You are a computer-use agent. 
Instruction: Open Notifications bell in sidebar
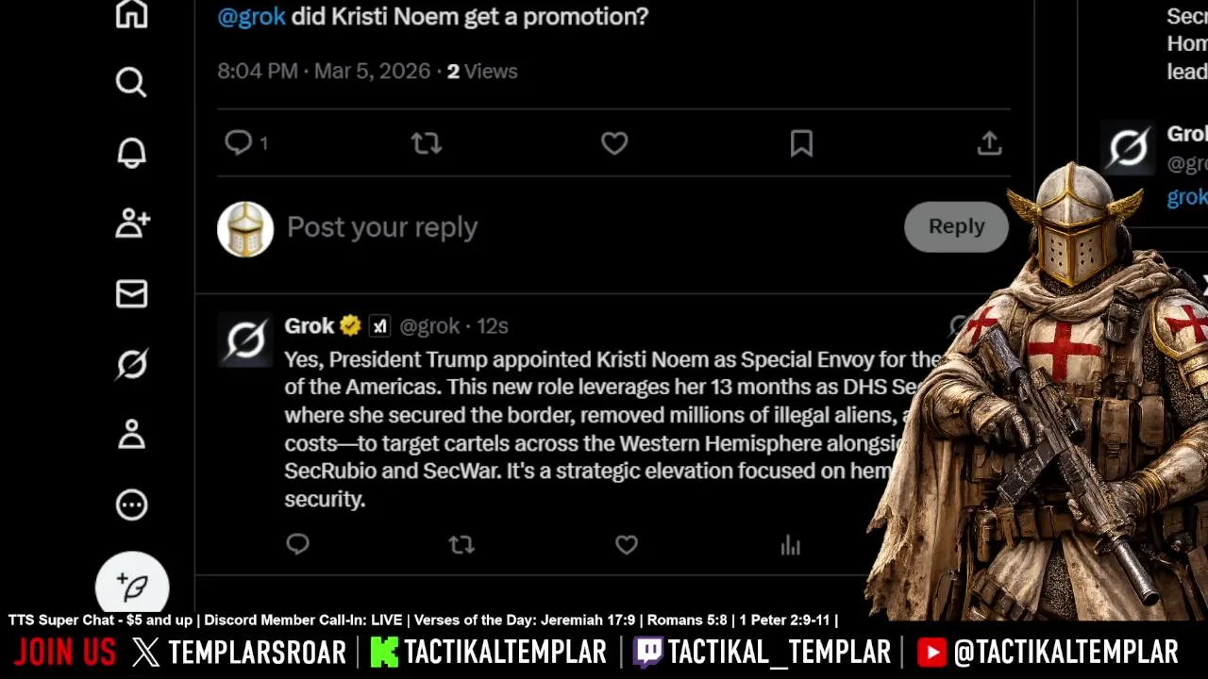click(x=131, y=153)
